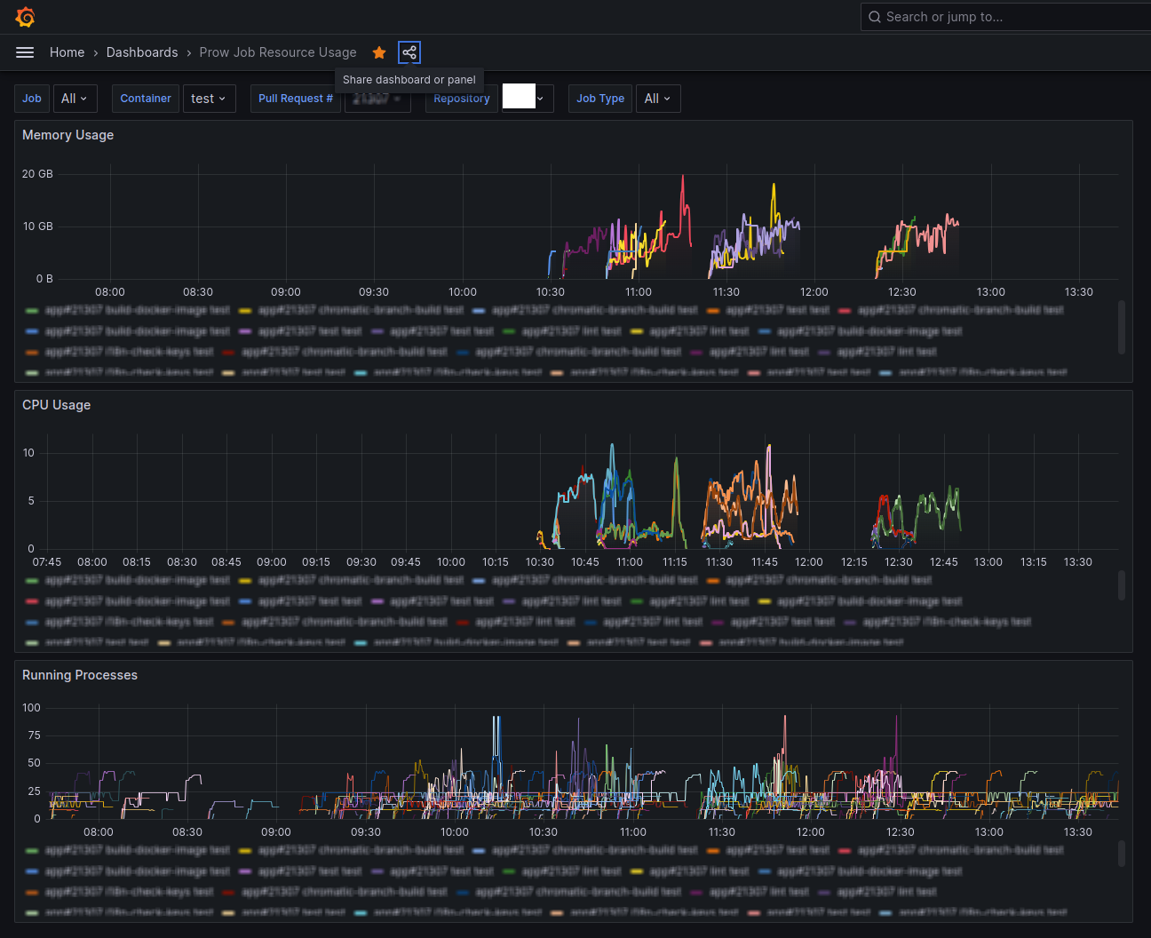Unstar this dashboard with the star icon
1151x938 pixels.
click(379, 52)
